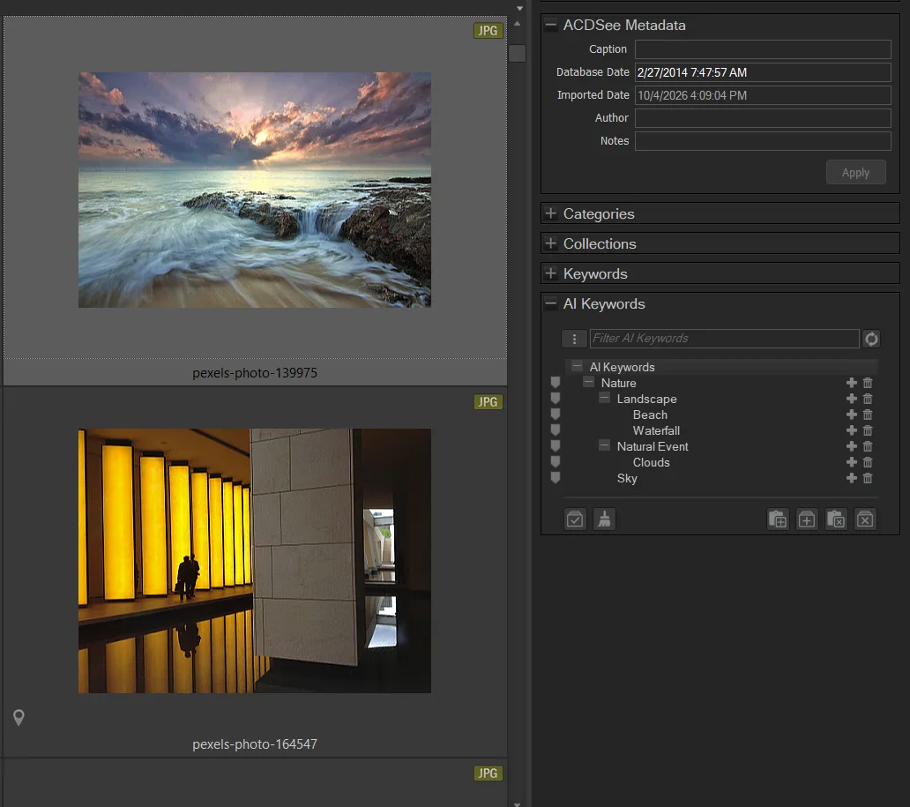Screen dimensions: 910x807
Task: Click the clipboard-with-X icon in AI Keywords footer
Action: pos(836,519)
